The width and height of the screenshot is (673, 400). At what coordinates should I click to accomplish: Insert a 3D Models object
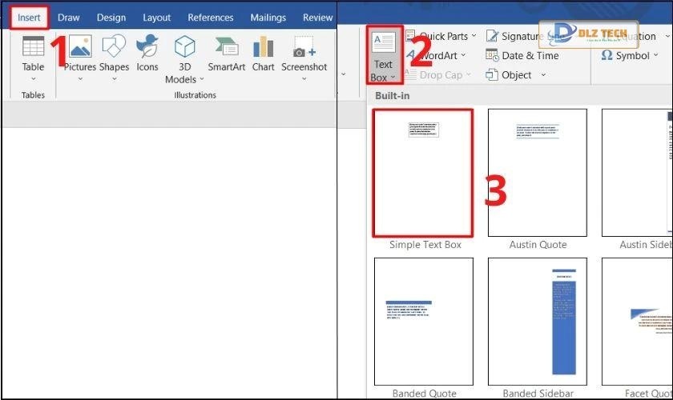pos(185,50)
